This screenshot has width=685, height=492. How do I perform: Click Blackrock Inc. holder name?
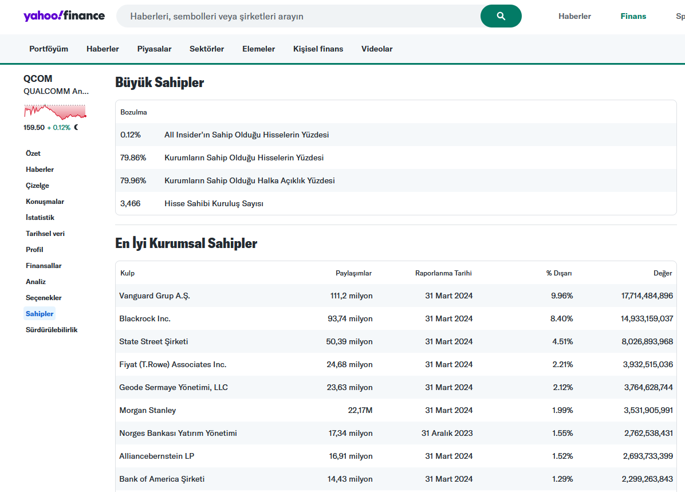[145, 319]
